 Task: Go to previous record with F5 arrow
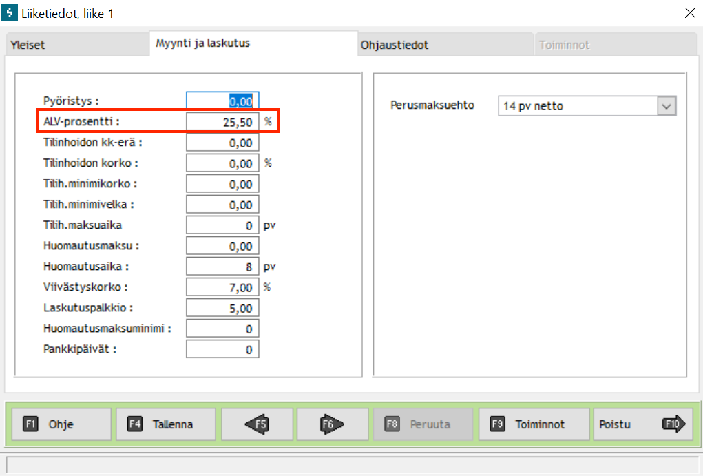257,425
